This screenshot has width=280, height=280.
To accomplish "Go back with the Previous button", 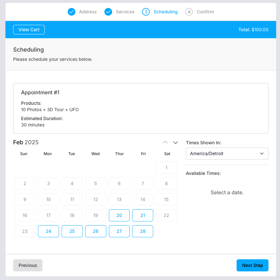I will 28,265.
